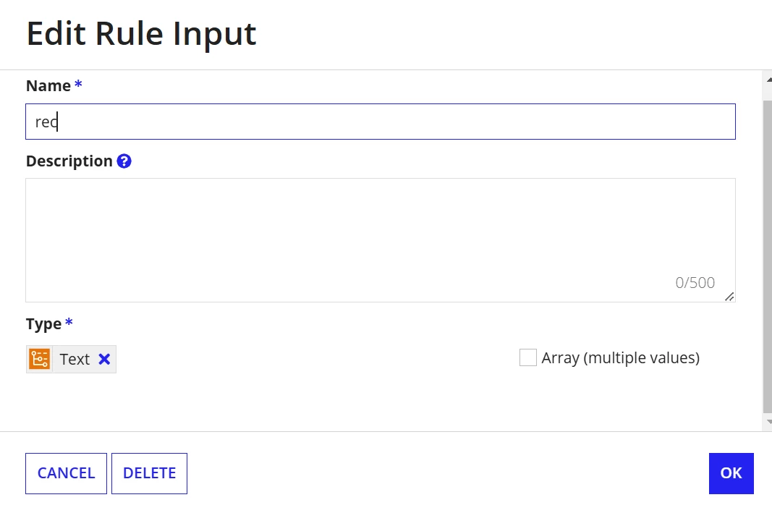This screenshot has height=513, width=772.
Task: Click the dialog's vertical scrollbar thumb
Action: coord(768,256)
